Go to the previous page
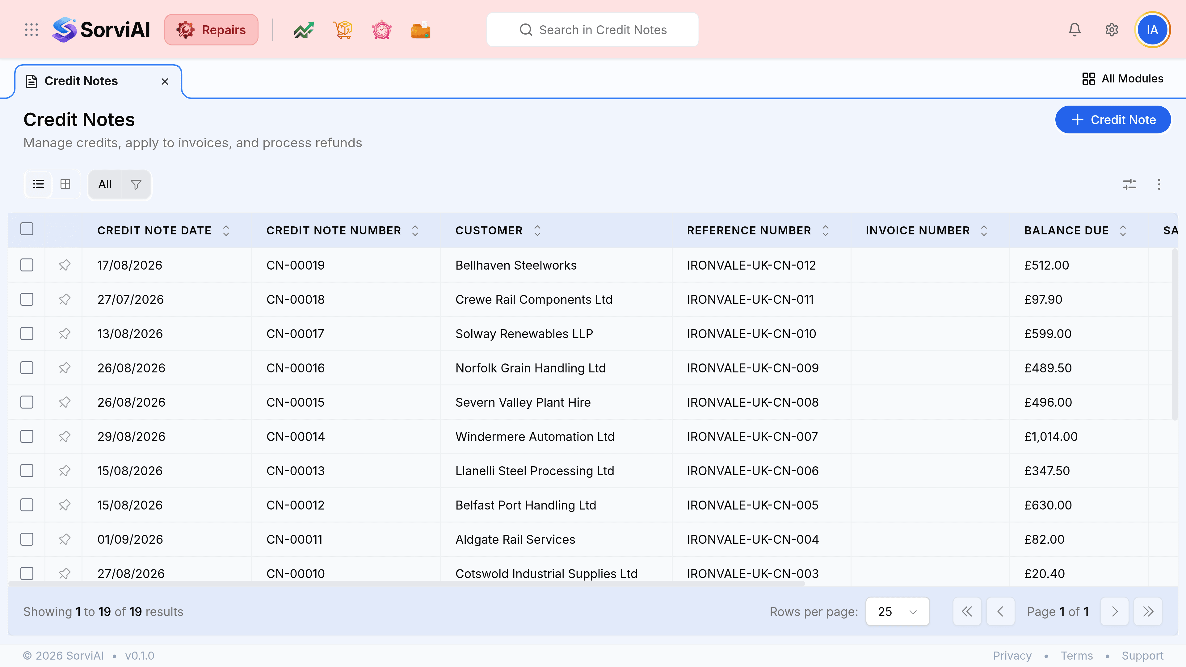 pos(1000,612)
